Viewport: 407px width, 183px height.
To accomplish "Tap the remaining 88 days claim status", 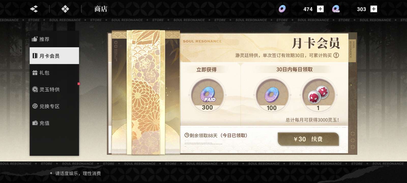I will (216, 135).
